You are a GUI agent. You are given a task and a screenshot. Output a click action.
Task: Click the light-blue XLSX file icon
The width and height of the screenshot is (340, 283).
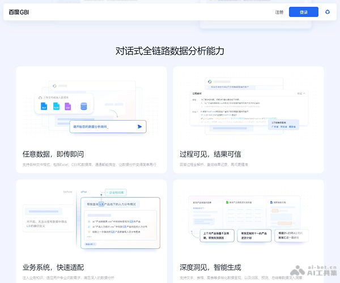point(56,106)
